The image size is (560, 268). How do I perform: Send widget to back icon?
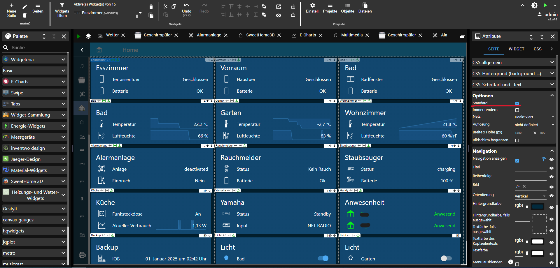[264, 15]
